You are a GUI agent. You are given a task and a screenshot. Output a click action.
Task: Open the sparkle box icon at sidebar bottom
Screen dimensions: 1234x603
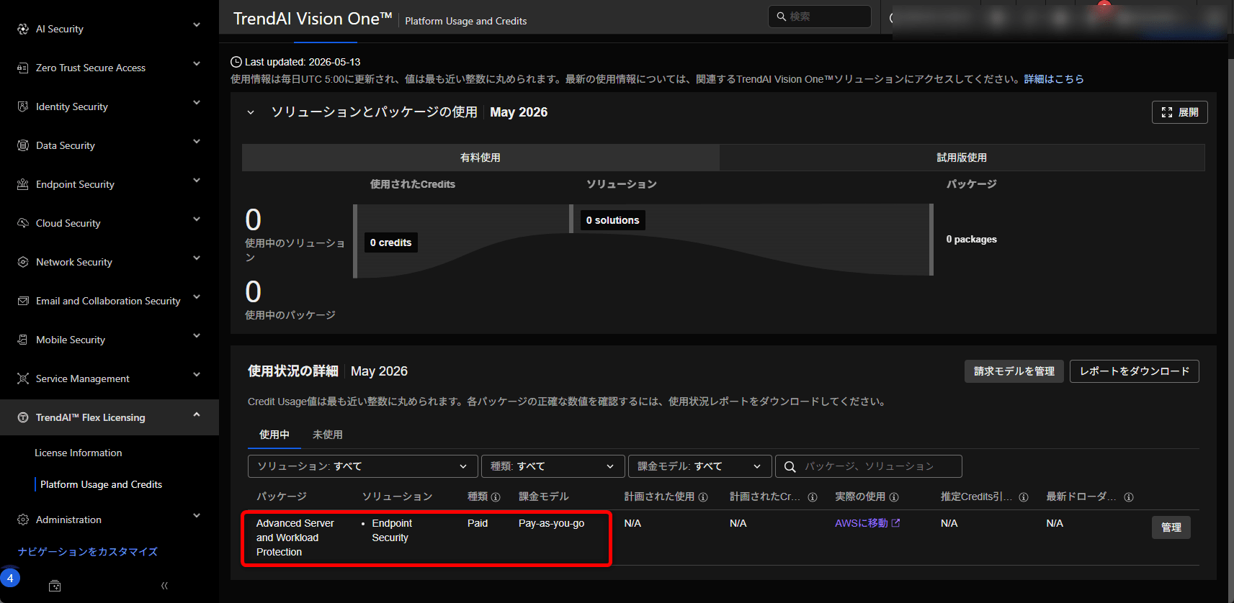click(55, 586)
